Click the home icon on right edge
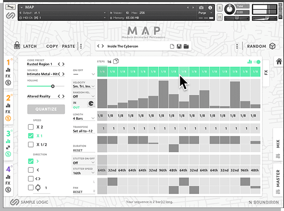Screen dimensions: 284x211 (x=279, y=62)
